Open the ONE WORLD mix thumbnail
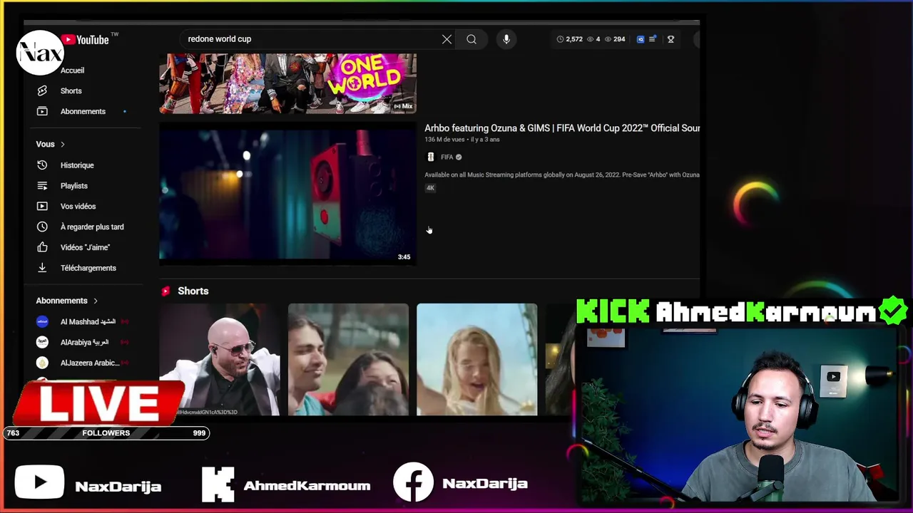This screenshot has height=513, width=913. pyautogui.click(x=287, y=83)
